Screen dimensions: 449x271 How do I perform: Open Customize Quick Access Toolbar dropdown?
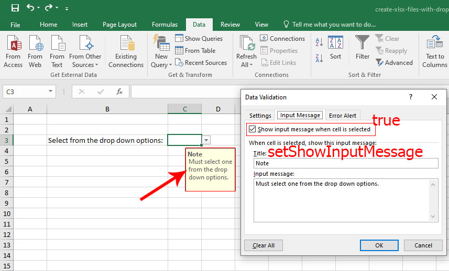click(67, 8)
